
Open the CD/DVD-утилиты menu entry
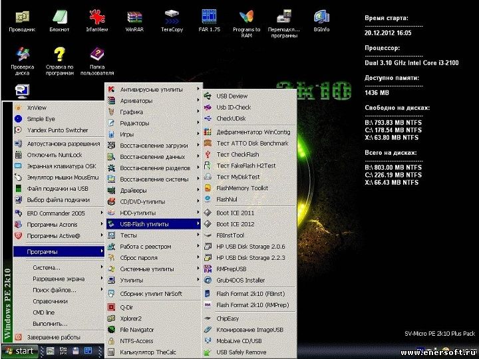click(154, 201)
